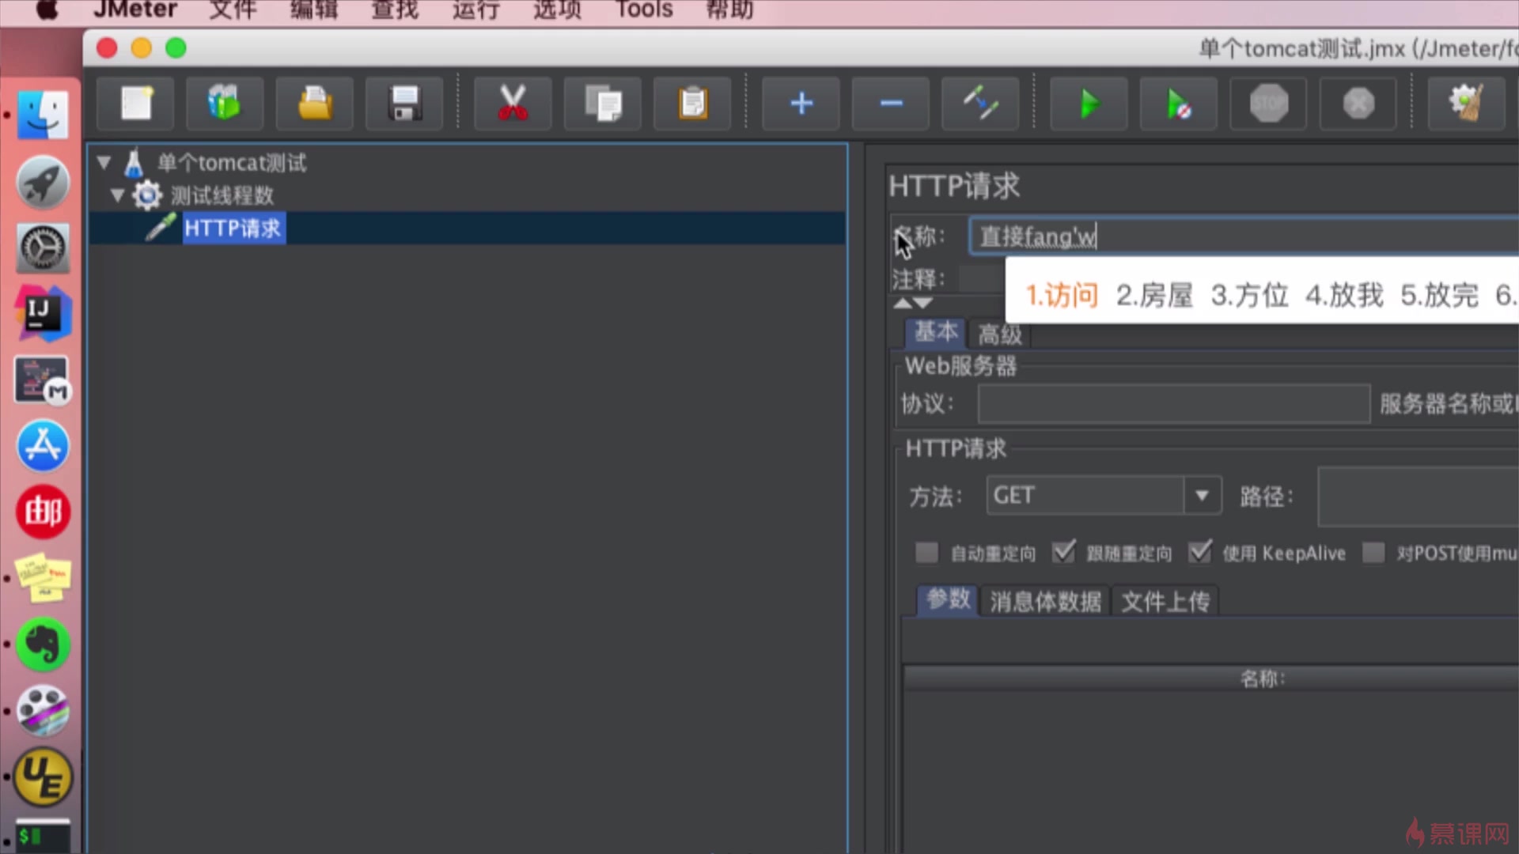This screenshot has width=1519, height=854.
Task: Enable the 自动重定向 checkbox
Action: tap(926, 552)
